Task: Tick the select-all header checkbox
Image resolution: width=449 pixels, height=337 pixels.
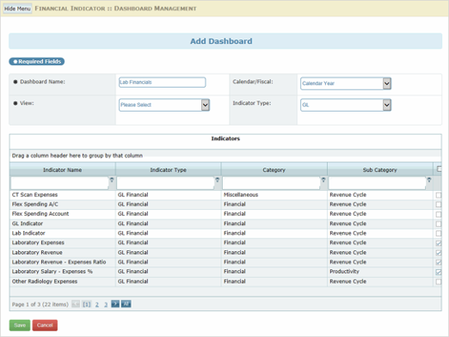Action: 439,168
